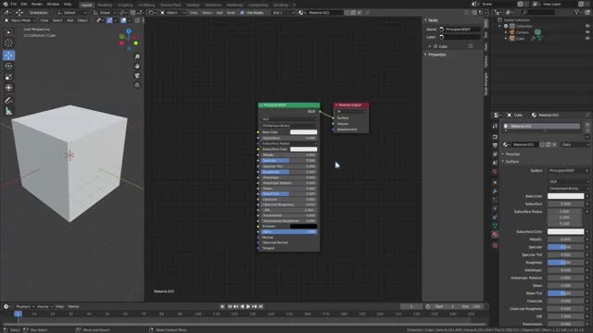Open the Add menu in node editor header
593x333 pixels.
(220, 12)
